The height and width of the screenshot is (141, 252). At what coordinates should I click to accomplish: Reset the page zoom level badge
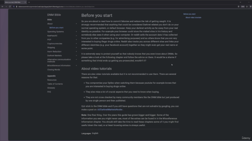point(243,7)
